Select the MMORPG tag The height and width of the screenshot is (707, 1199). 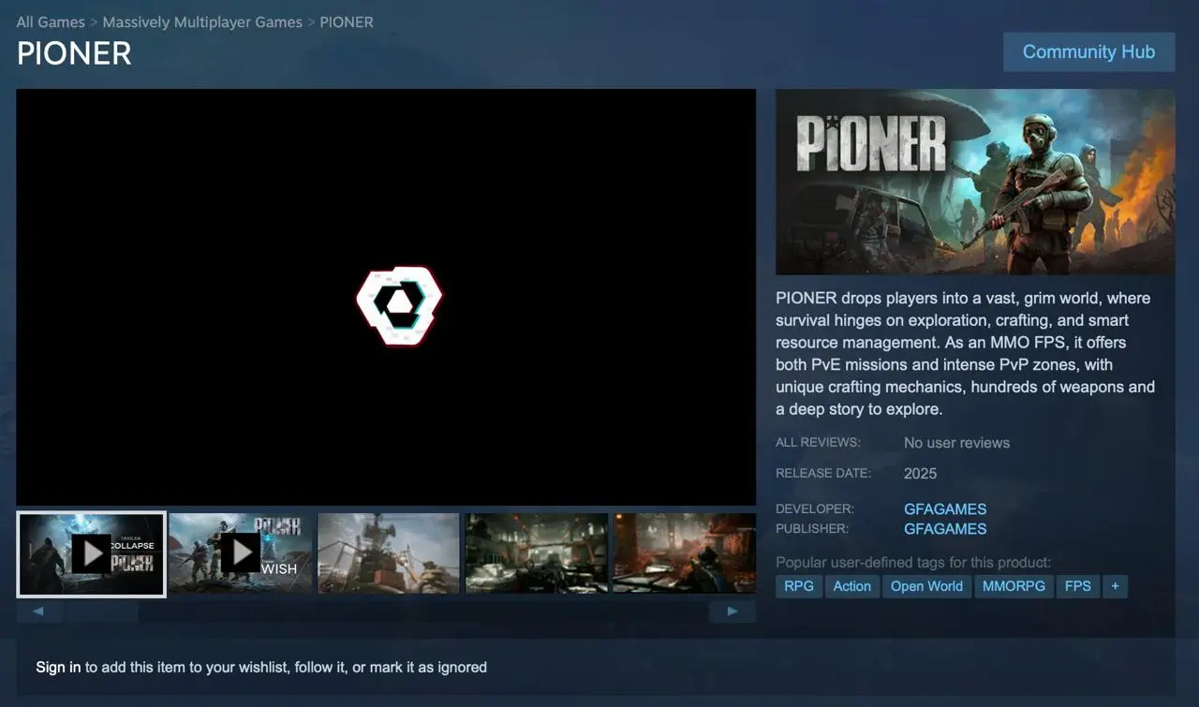coord(1014,586)
